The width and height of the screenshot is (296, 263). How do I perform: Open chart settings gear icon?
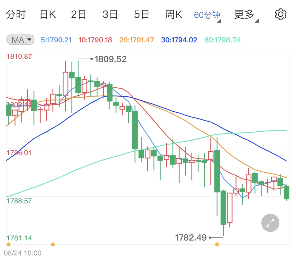[280, 14]
